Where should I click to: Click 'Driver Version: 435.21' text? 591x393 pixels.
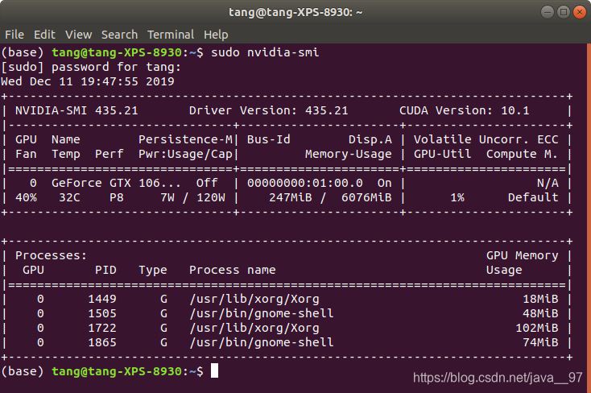[268, 110]
